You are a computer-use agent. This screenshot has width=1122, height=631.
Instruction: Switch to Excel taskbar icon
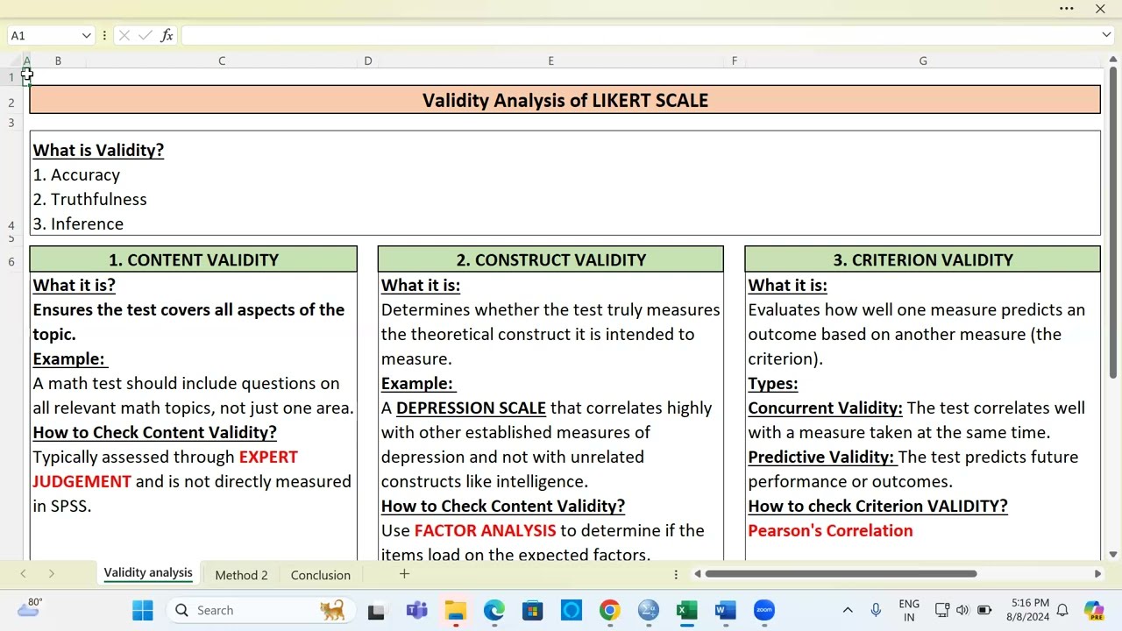pos(686,610)
